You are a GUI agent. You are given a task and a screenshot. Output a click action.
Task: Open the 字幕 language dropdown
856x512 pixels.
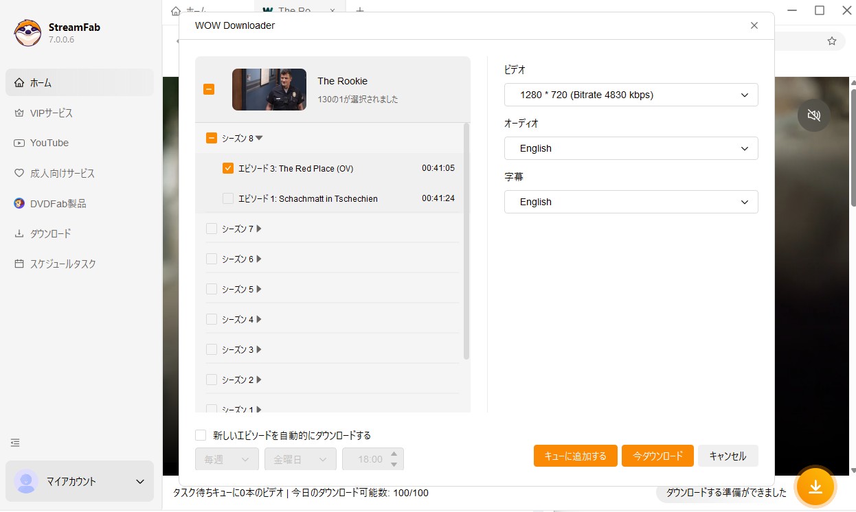coord(631,202)
